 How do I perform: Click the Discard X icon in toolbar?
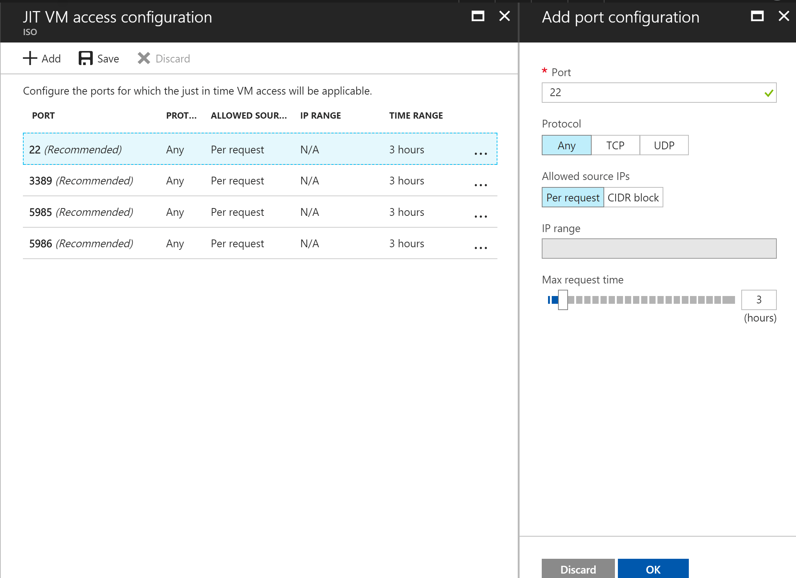[144, 58]
